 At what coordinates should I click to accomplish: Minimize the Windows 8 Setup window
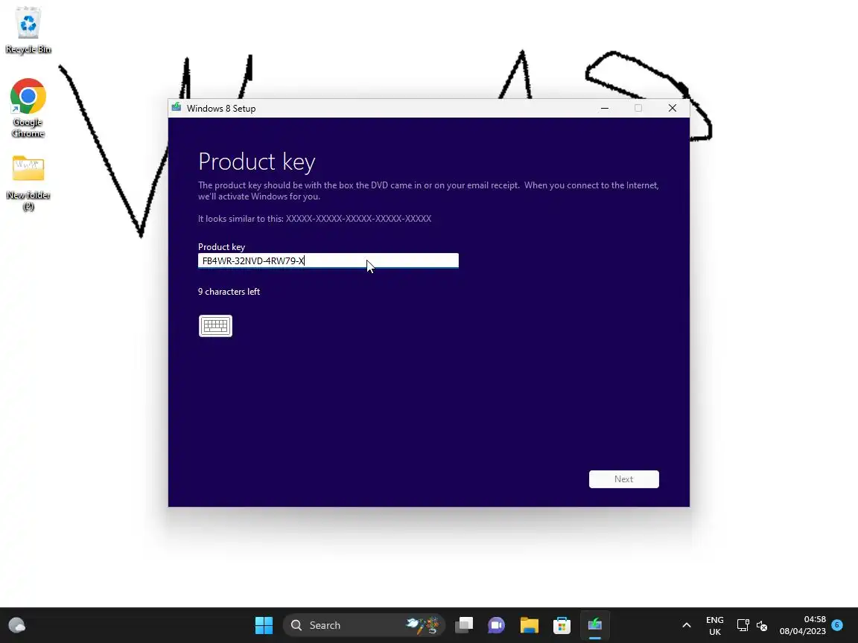click(605, 108)
